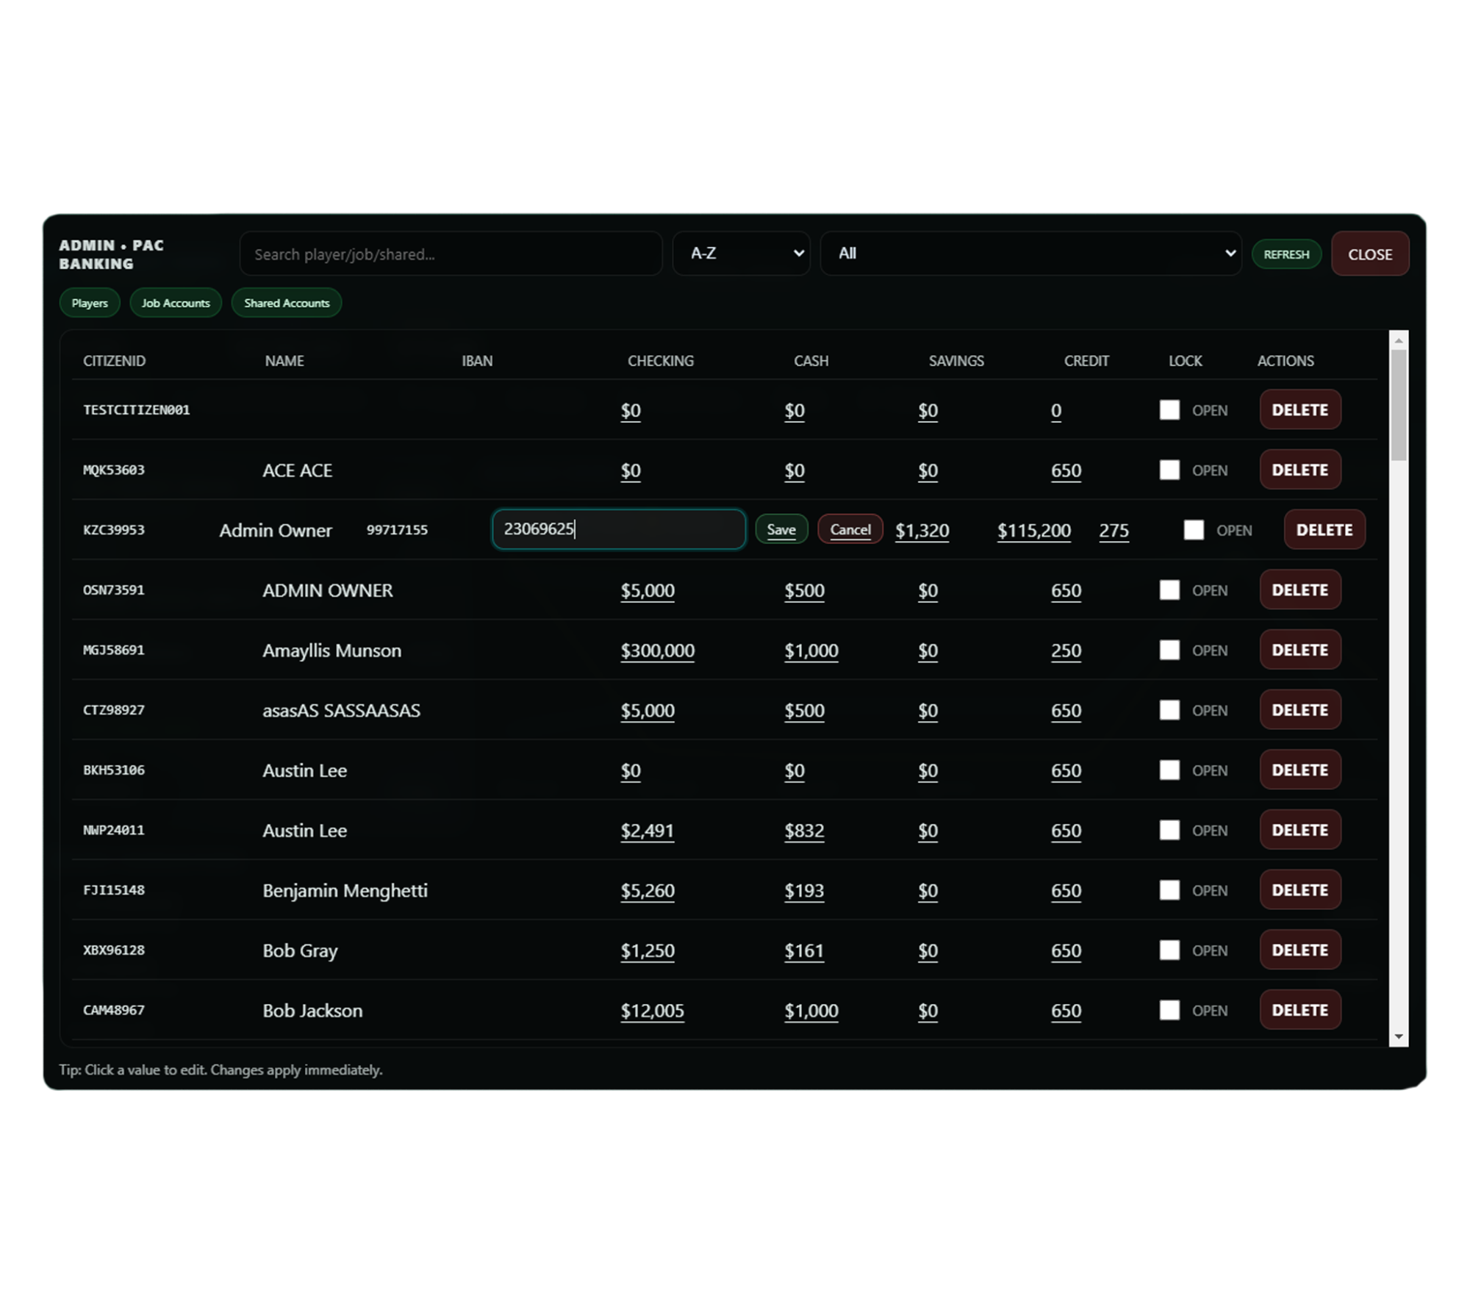Screen dimensions: 1470x1304
Task: Toggle lock checkbox for Bob Jackson
Action: [x=1169, y=1010]
